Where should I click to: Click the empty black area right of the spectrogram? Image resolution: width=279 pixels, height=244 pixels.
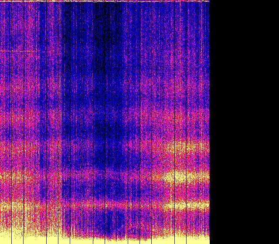[244, 122]
